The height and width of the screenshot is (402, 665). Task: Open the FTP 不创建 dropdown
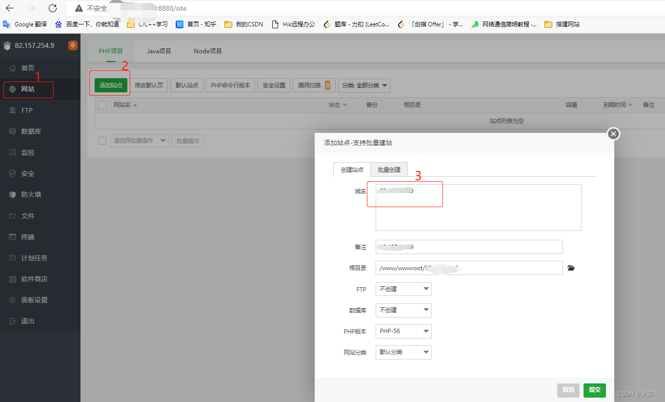pos(403,289)
